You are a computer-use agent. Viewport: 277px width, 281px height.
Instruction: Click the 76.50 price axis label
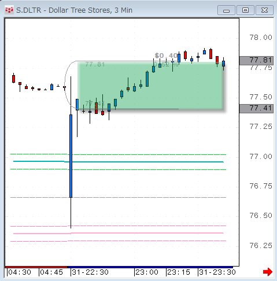click(x=261, y=216)
